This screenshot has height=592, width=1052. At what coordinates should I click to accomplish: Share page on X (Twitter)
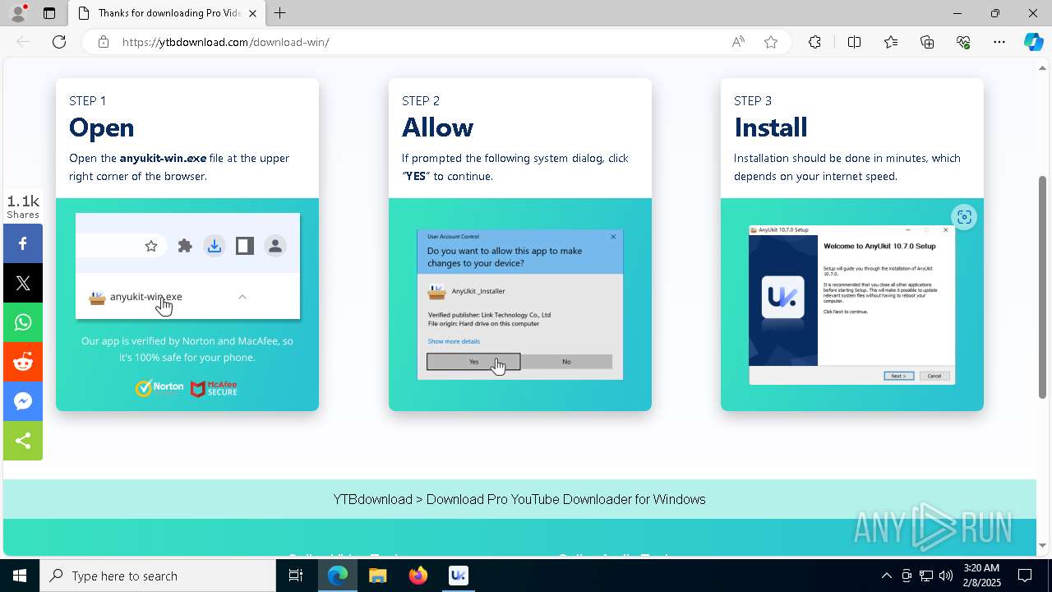23,283
